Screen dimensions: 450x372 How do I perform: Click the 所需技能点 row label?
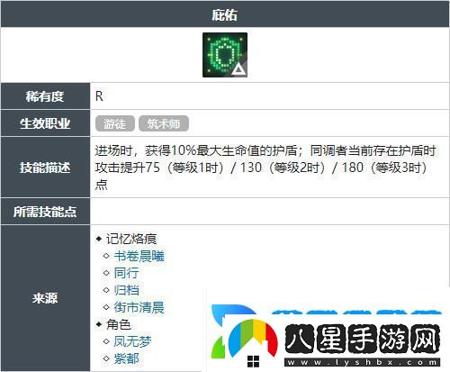pyautogui.click(x=45, y=212)
